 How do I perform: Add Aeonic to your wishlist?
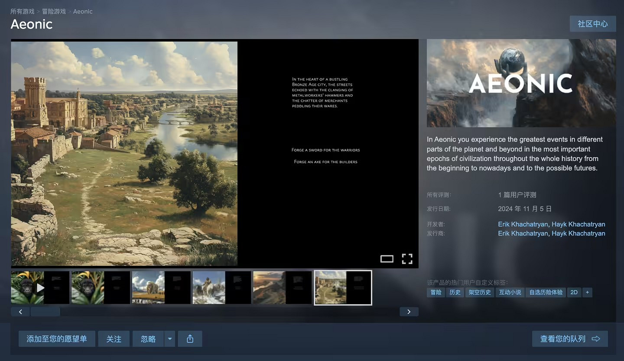(56, 338)
